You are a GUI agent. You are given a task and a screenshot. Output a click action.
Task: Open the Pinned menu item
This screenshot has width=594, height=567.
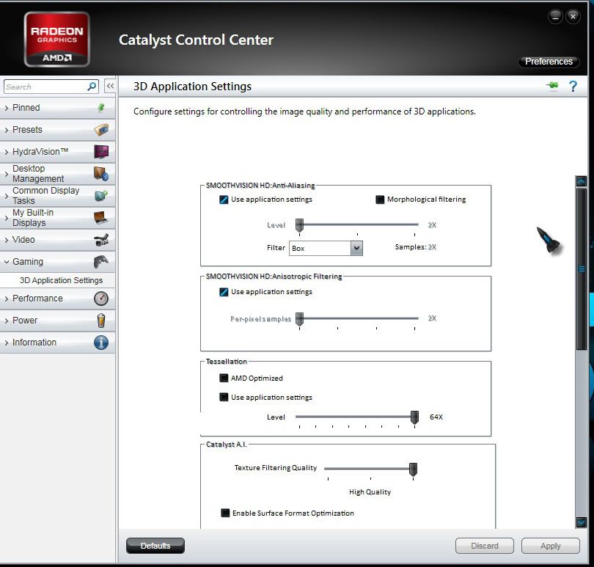[58, 108]
